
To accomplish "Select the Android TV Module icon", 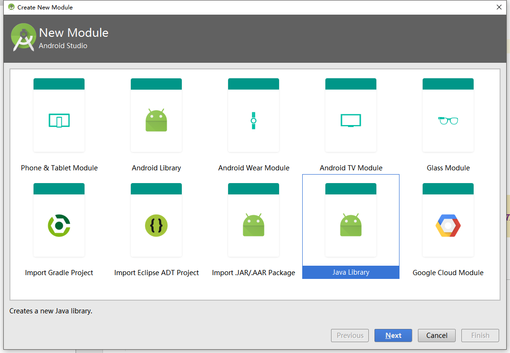I will click(x=351, y=120).
